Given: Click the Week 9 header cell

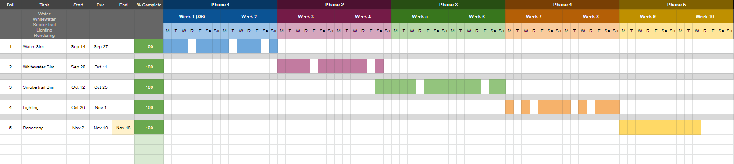Looking at the screenshot, I should [x=648, y=16].
